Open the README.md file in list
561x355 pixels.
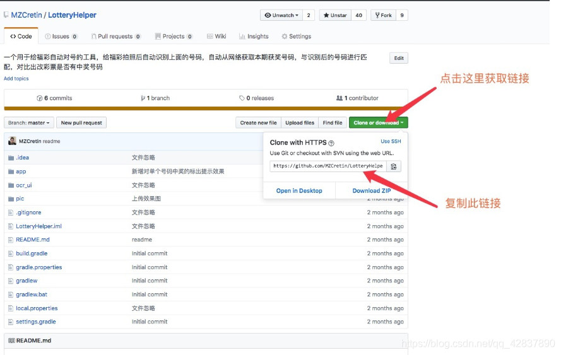pos(33,240)
